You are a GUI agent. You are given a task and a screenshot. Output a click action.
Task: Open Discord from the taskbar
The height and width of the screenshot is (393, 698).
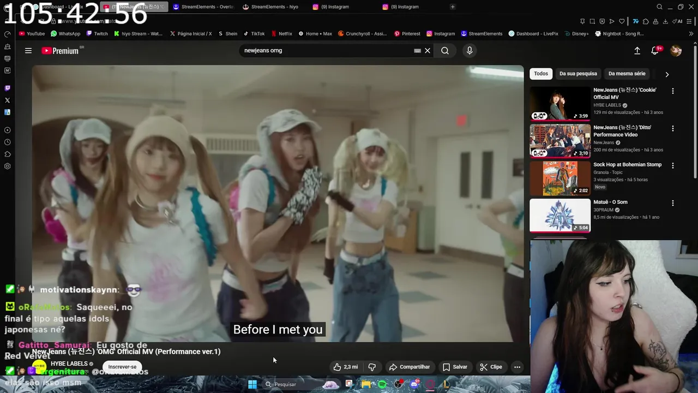tap(414, 384)
